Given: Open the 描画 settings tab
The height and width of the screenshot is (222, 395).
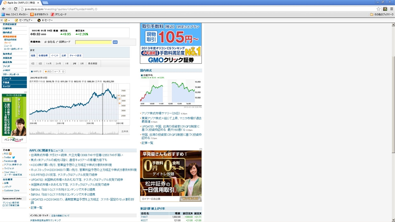Looking at the screenshot, I should coord(33,55).
